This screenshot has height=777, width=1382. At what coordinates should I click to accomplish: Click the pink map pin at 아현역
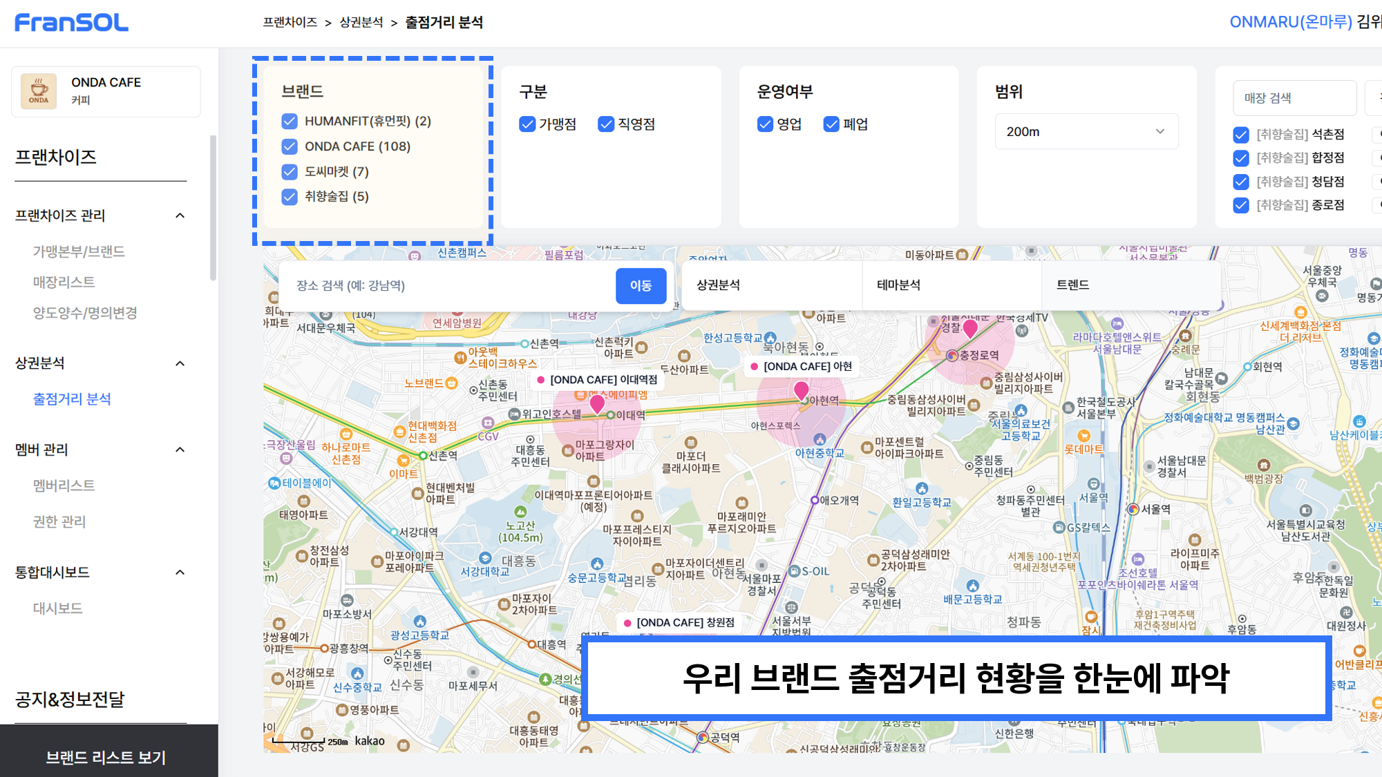click(802, 391)
